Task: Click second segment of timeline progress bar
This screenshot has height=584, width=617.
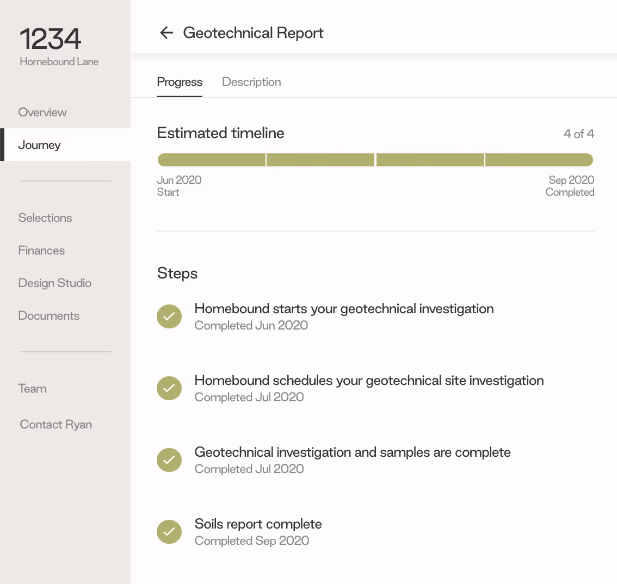Action: click(320, 160)
